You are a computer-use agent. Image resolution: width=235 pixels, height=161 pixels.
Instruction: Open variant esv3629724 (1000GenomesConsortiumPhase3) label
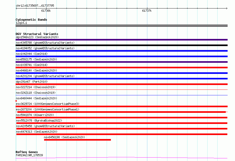[48, 104]
